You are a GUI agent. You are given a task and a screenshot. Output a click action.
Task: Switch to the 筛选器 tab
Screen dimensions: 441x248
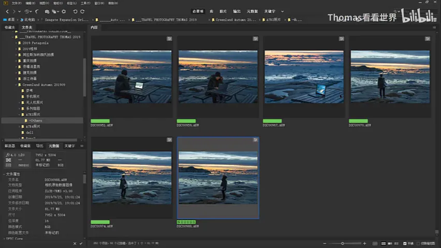(10, 146)
